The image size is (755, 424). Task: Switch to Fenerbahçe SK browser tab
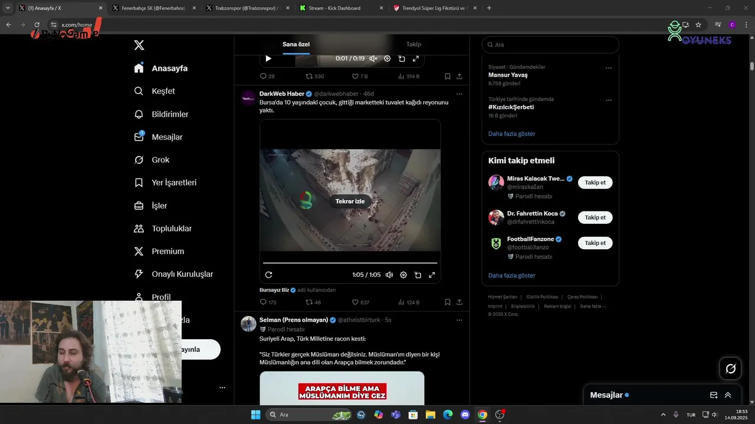[153, 8]
